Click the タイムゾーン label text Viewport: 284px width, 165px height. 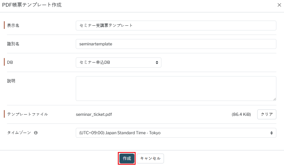(19, 133)
